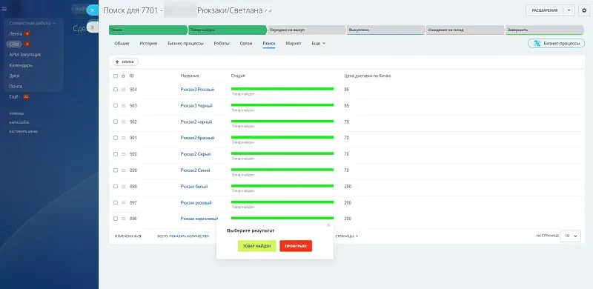
Task: Open the Рюкзак2 Красный link
Action: (197, 138)
